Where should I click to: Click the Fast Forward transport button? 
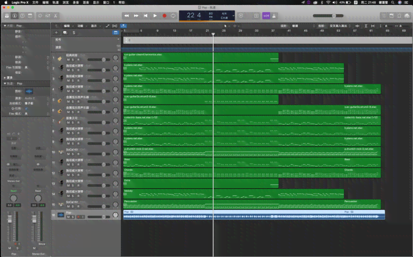(136, 16)
